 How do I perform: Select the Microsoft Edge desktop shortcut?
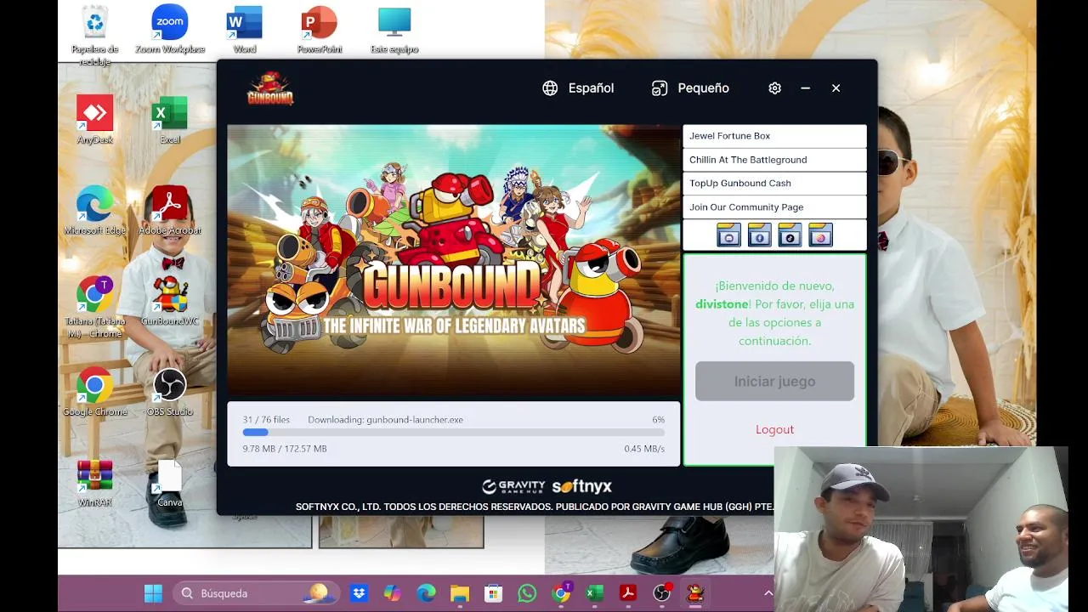pyautogui.click(x=95, y=210)
